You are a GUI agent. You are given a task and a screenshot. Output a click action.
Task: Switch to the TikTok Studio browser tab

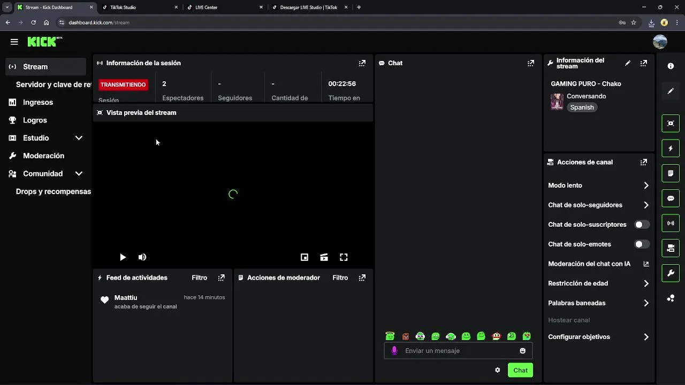[140, 7]
